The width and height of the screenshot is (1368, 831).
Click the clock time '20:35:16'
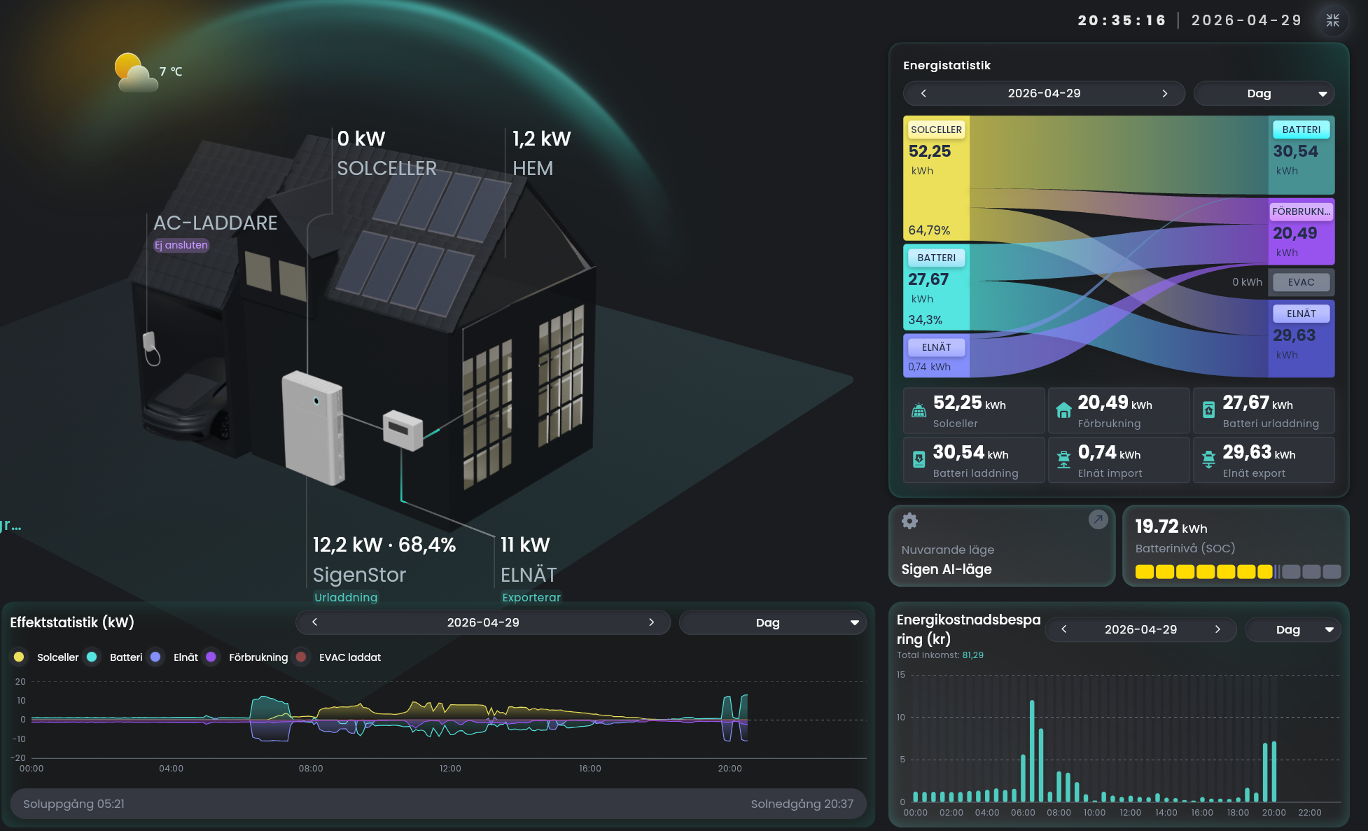pyautogui.click(x=1122, y=20)
